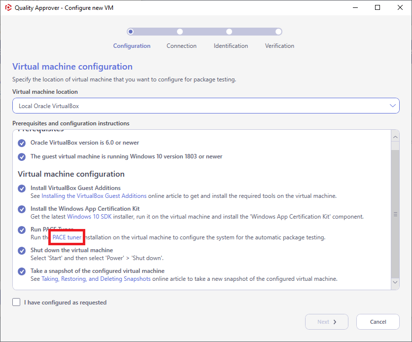Click the Next button
The height and width of the screenshot is (342, 412).
coord(327,322)
